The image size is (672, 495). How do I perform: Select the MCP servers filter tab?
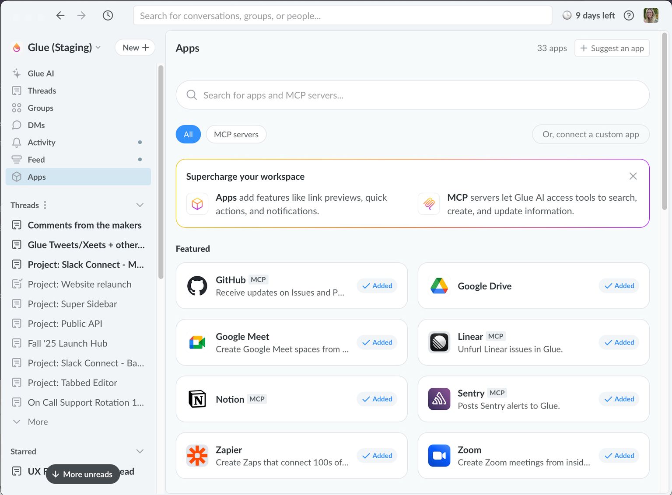[236, 134]
